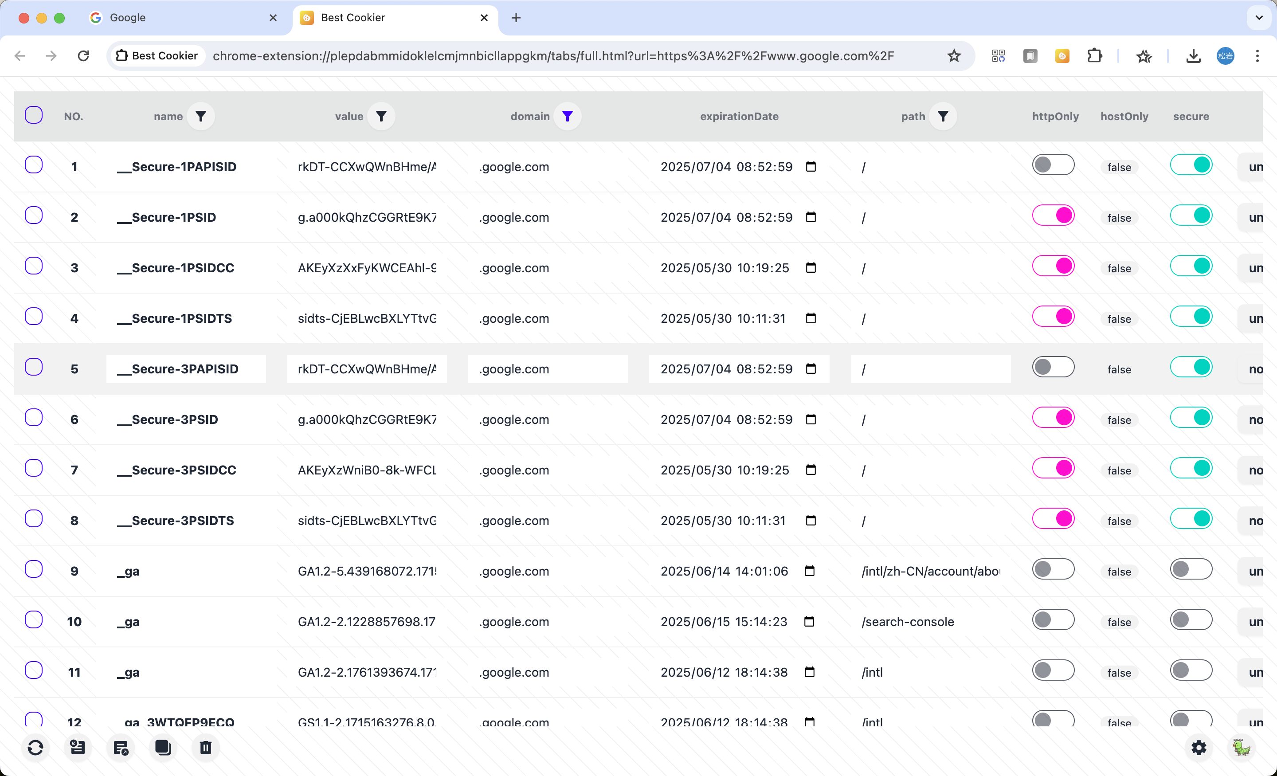Bookmark this page with the star icon
Viewport: 1277px width, 776px height.
954,56
